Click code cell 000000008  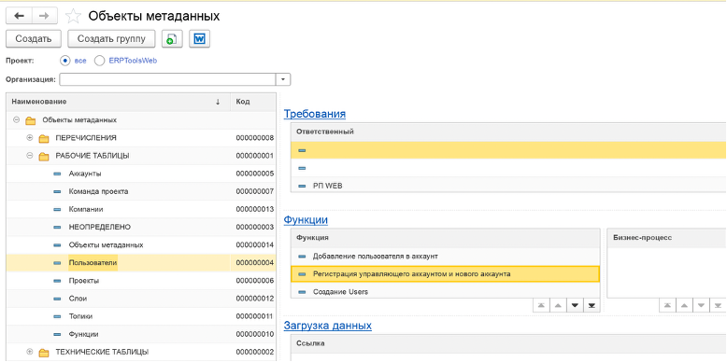[x=254, y=138]
